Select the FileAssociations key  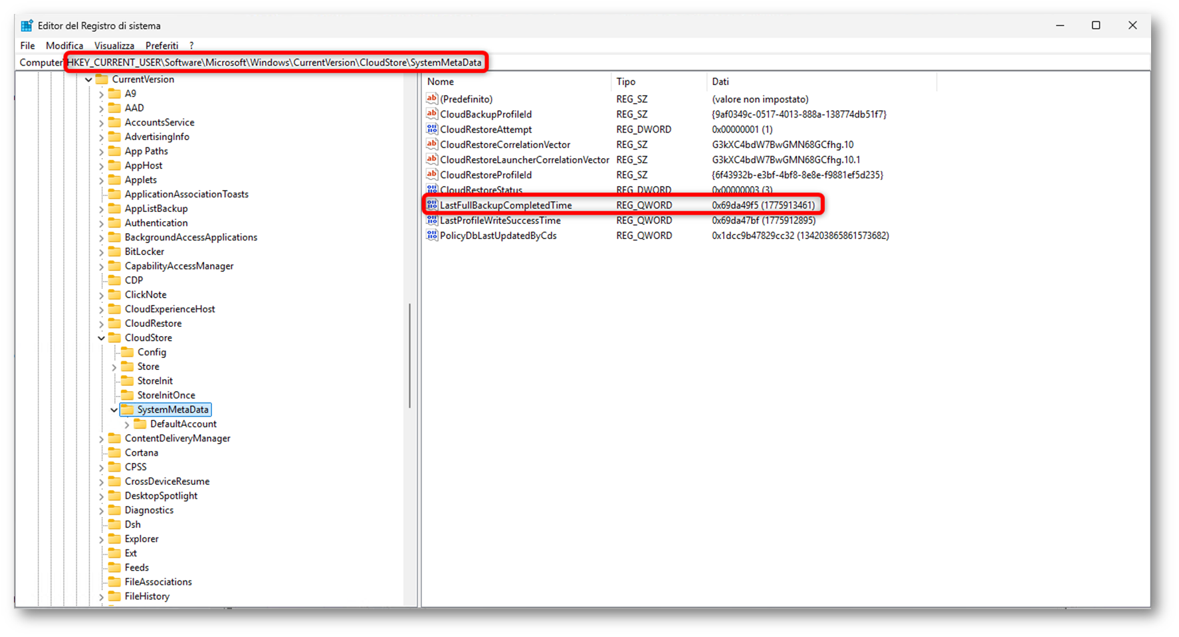(x=158, y=582)
